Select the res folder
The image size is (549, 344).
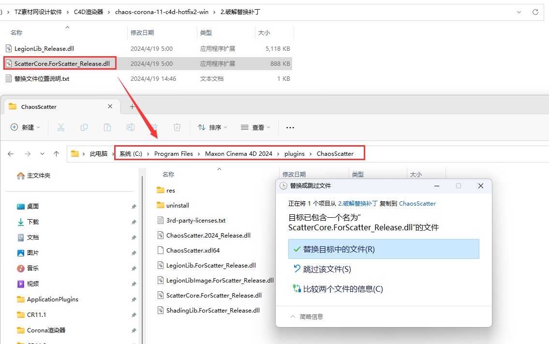pos(166,190)
